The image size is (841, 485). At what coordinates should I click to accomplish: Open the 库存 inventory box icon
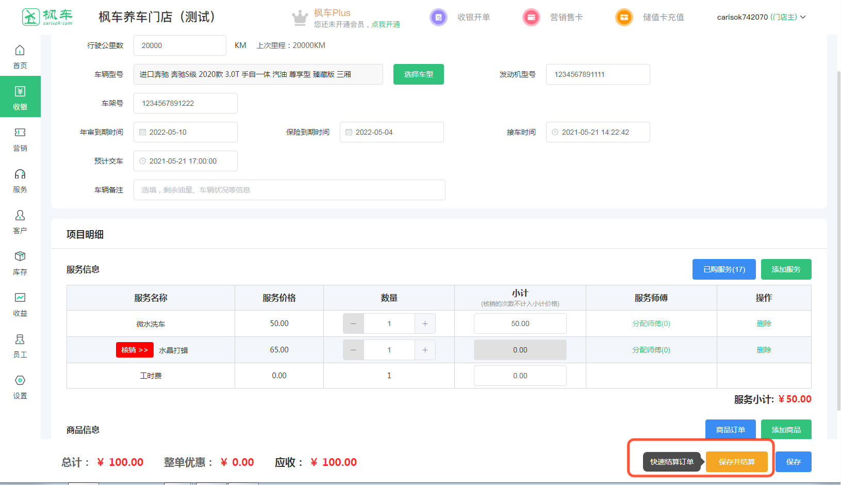(x=20, y=257)
